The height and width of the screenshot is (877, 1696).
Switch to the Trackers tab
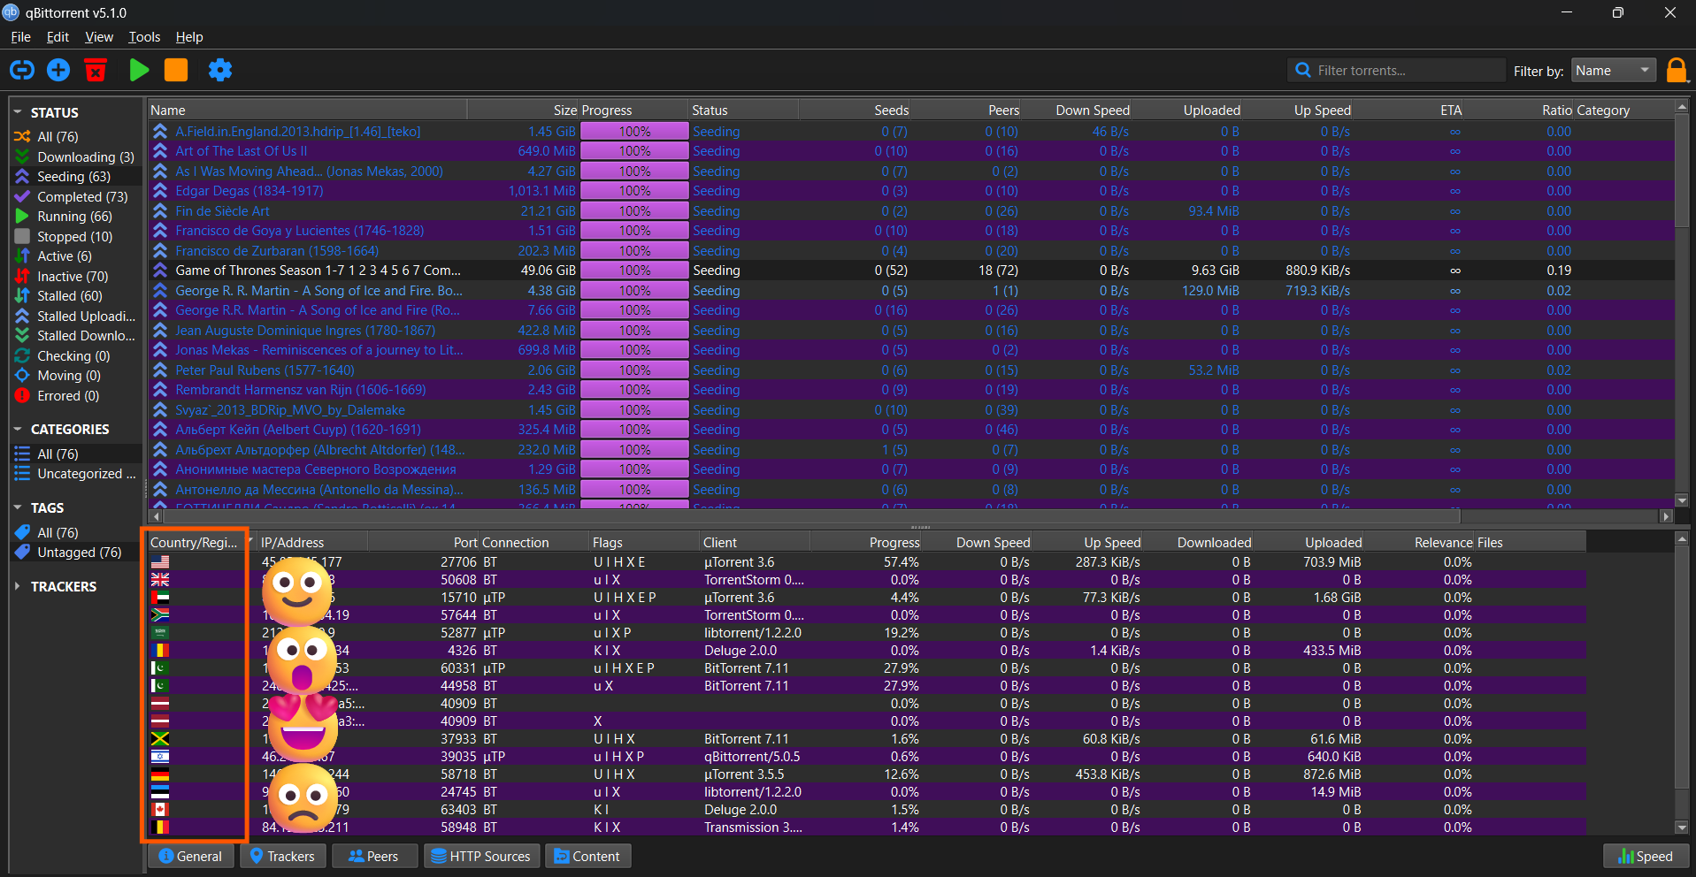282,856
